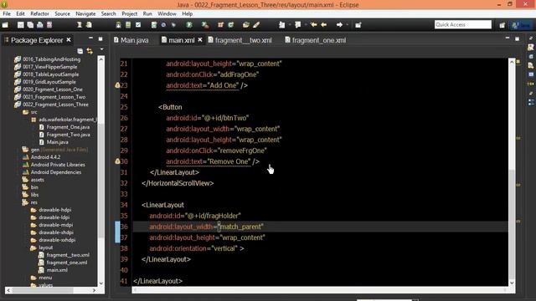Click the Previous Annotation toolbar icon
The height and width of the screenshot is (301, 536).
click(x=298, y=25)
